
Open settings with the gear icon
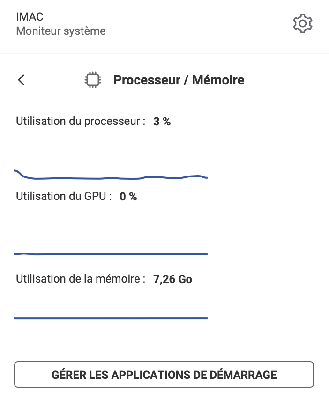coord(303,23)
